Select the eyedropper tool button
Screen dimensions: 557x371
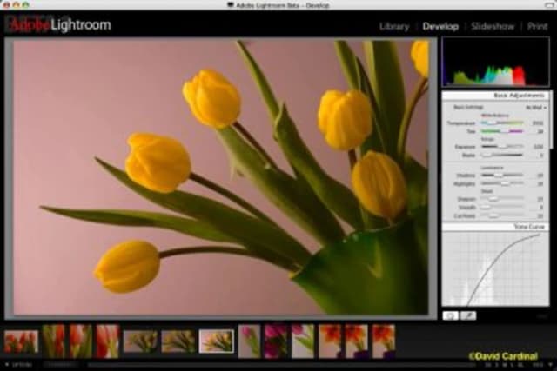[x=468, y=315]
